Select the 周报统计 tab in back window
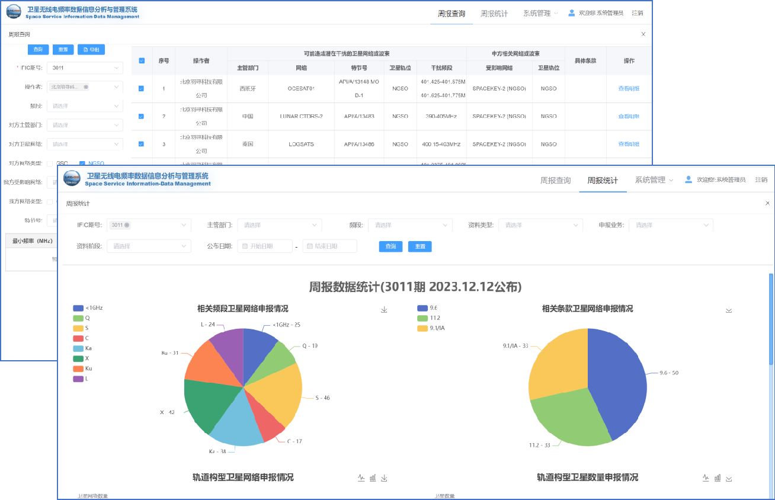 tap(494, 14)
